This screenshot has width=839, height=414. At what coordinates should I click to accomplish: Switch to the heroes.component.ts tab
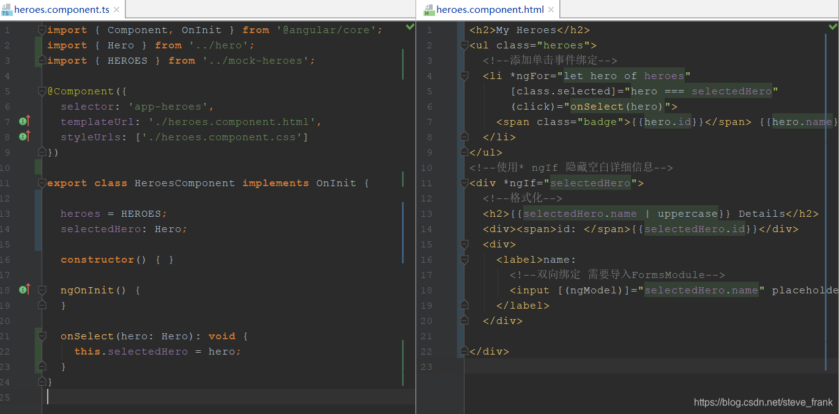click(61, 10)
